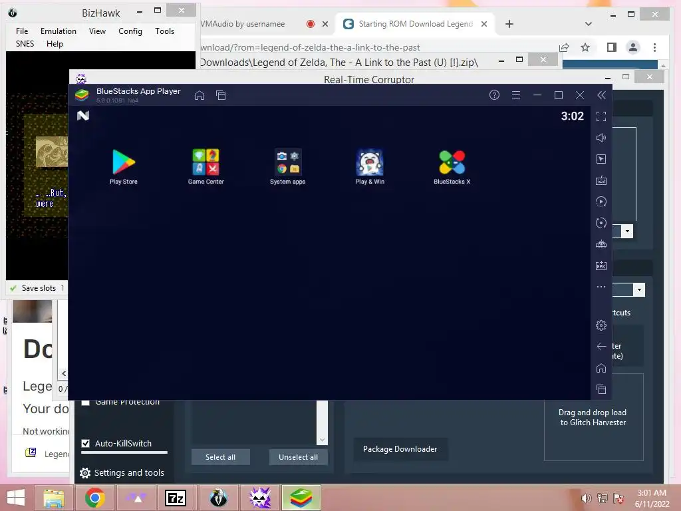Open keyboard game controls icon in sidebar

[x=601, y=180]
